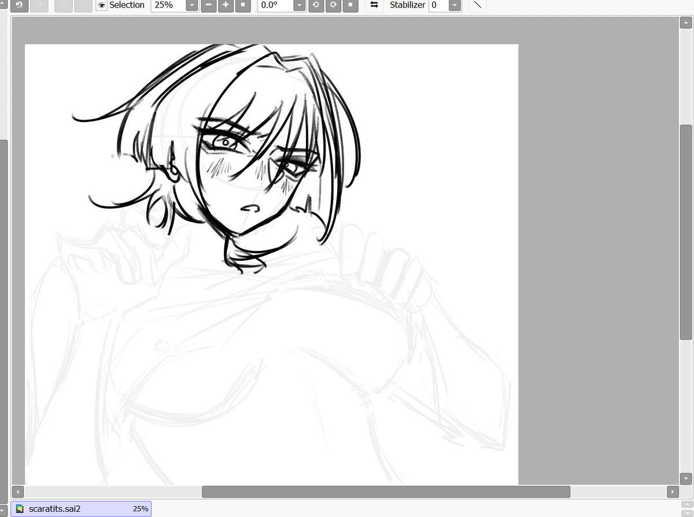
Task: Switch to the scaratits.sai2 document tab
Action: pyautogui.click(x=81, y=509)
